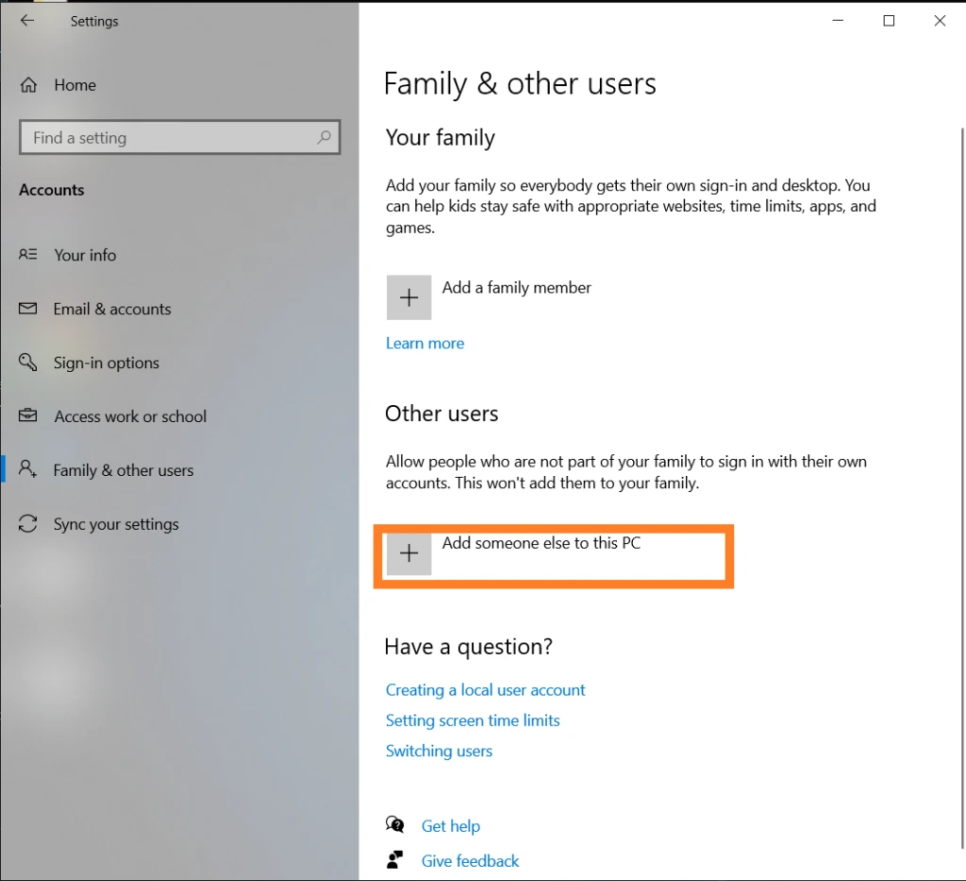
Task: Click the Get help speech bubble icon
Action: 394,823
